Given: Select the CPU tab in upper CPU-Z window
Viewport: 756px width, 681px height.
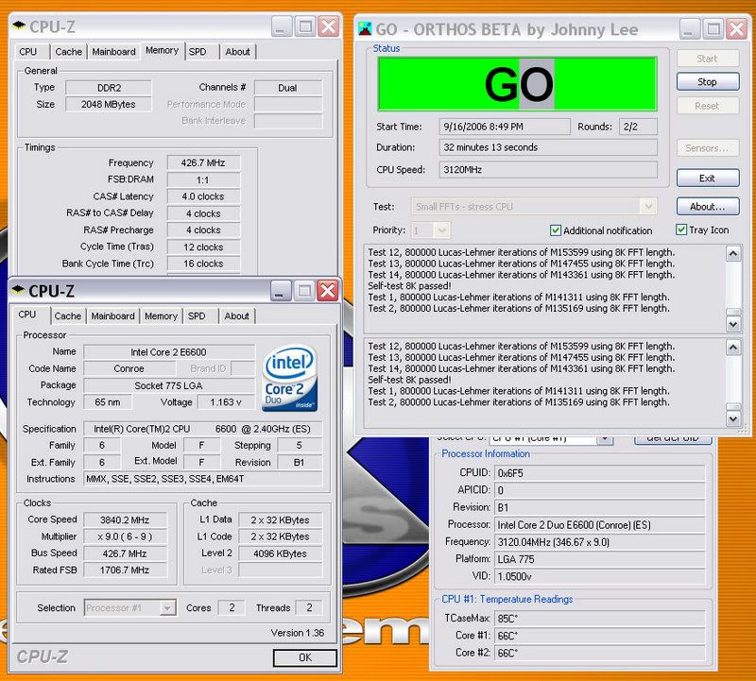Looking at the screenshot, I should 28,52.
